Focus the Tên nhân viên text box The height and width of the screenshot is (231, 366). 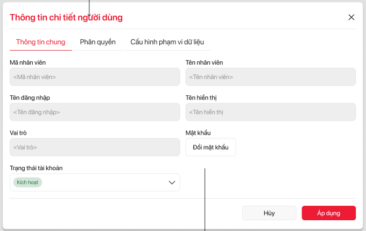coord(270,77)
